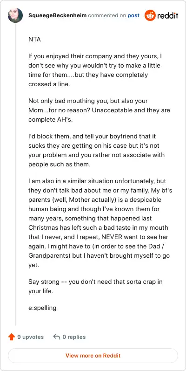Open "View more on Reddit" button
186x371 pixels.
click(x=93, y=355)
